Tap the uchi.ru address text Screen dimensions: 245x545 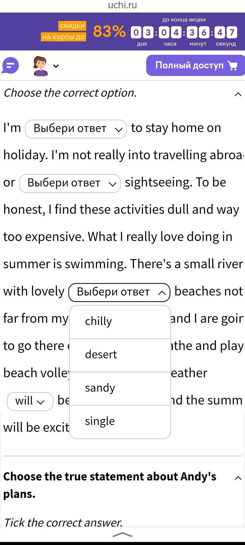[x=122, y=5]
